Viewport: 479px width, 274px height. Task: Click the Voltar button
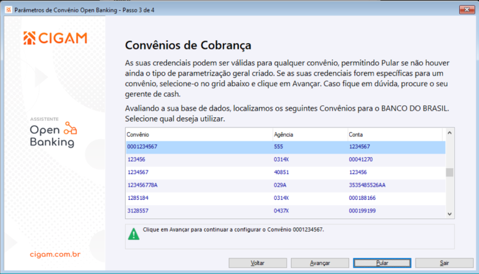(x=257, y=263)
